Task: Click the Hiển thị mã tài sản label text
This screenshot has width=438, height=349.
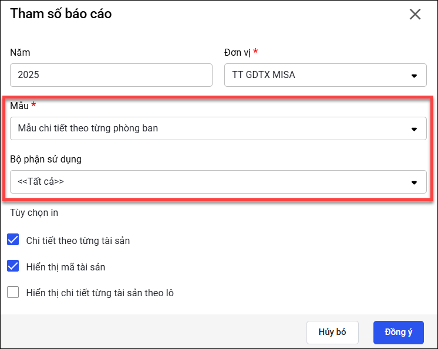Action: pos(66,267)
